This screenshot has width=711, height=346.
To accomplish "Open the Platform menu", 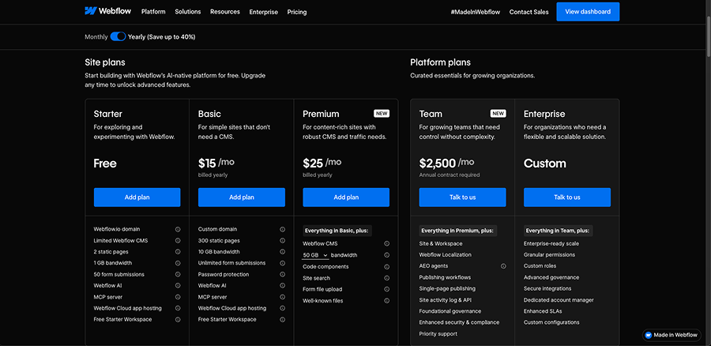I will tap(153, 12).
